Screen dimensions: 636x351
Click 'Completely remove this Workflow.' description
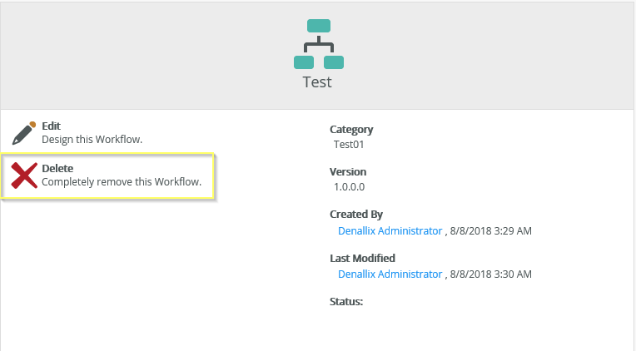(122, 181)
